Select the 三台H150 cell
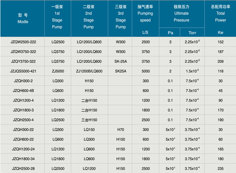The height and width of the screenshot is (173, 236). coord(89,120)
